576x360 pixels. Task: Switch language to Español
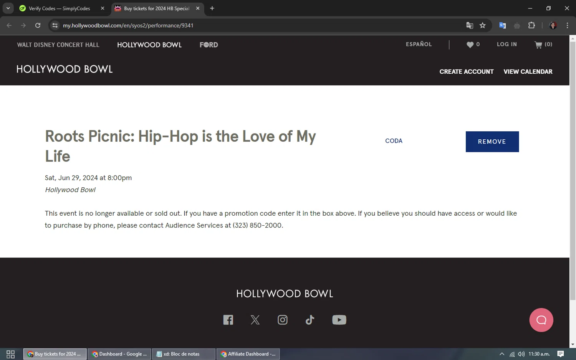419,45
